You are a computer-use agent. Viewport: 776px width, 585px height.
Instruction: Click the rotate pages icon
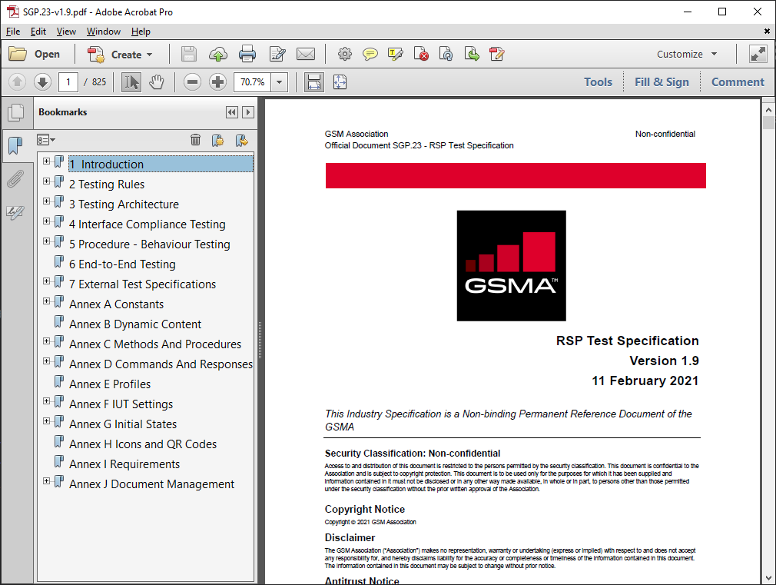(446, 54)
